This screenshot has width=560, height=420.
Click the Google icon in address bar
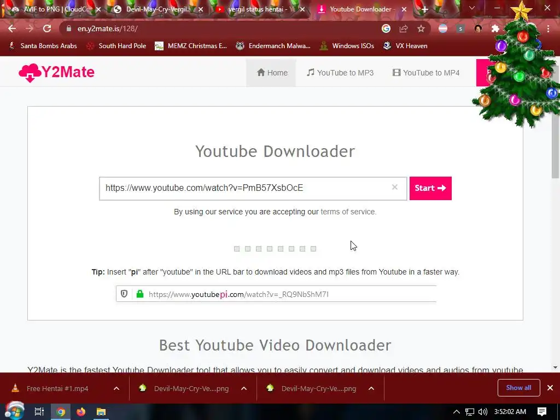pyautogui.click(x=386, y=28)
